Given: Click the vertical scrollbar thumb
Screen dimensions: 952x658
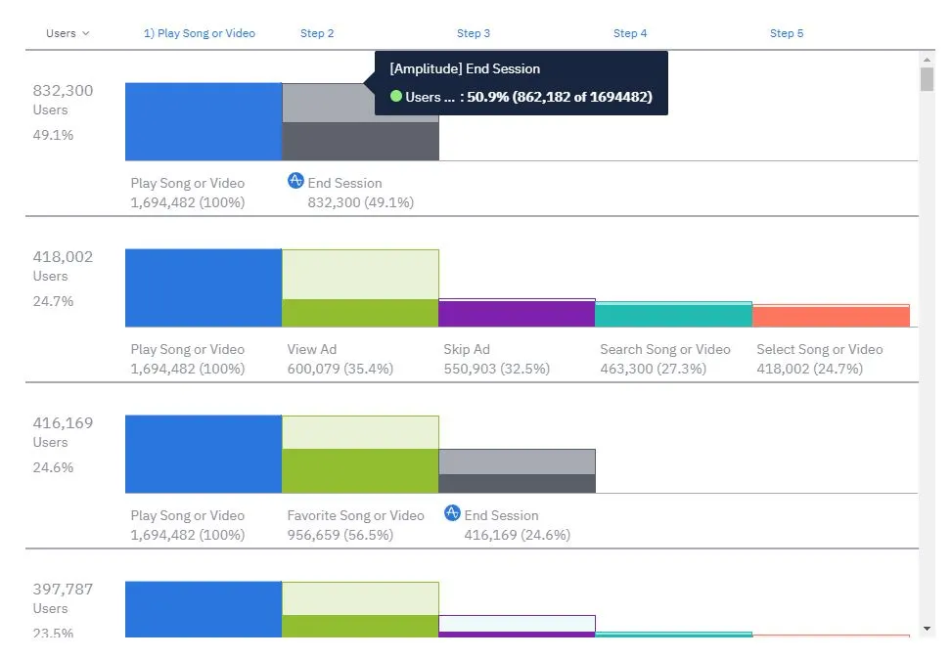Looking at the screenshot, I should point(927,79).
